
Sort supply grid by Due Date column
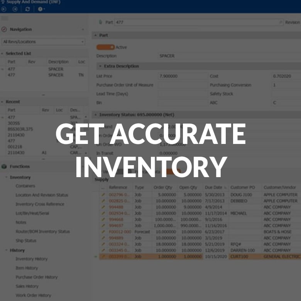coord(214,187)
